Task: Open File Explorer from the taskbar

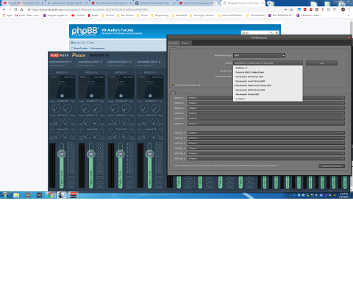Action: point(16,195)
